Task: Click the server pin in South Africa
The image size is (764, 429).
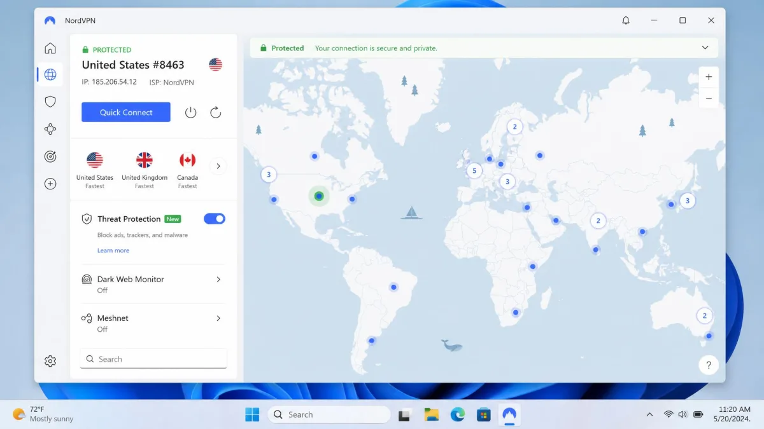Action: coord(516,312)
